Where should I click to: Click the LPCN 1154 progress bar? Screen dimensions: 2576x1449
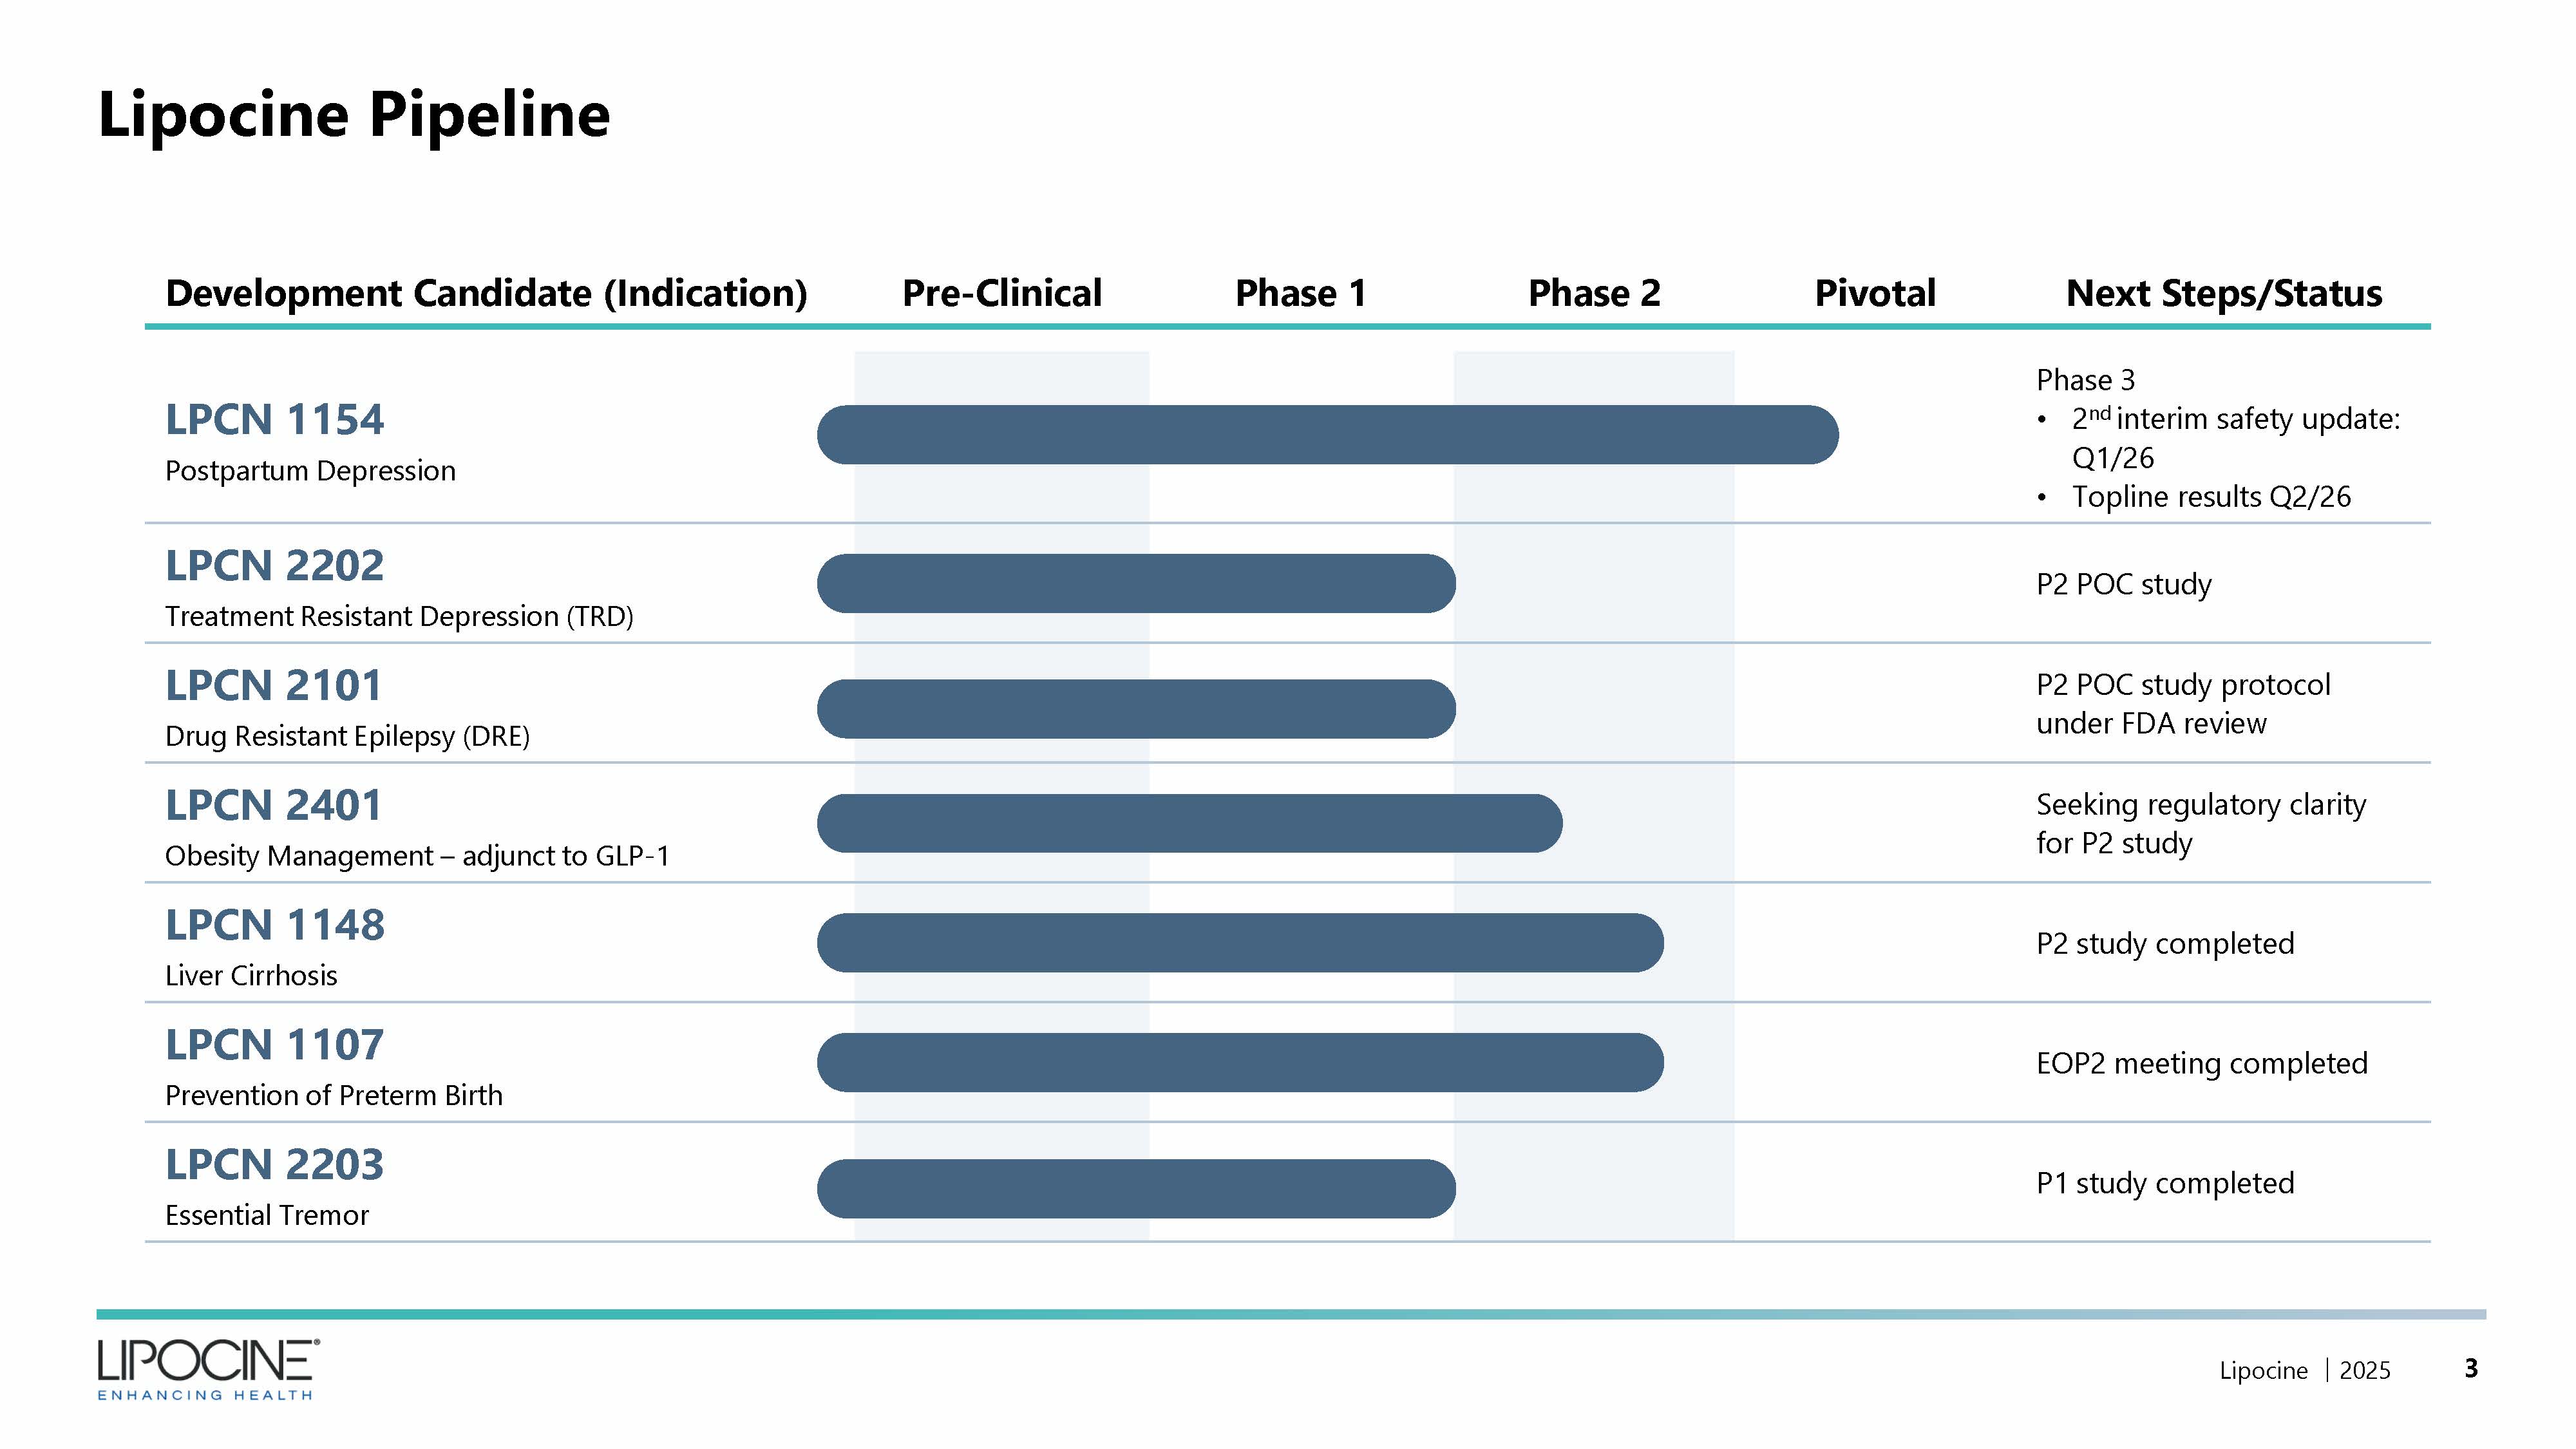(1327, 435)
